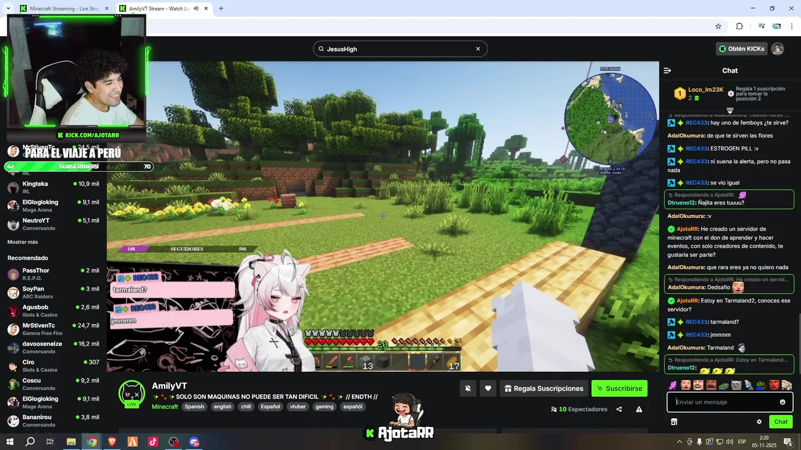The width and height of the screenshot is (801, 450).
Task: Collapse the chat panel with the arrow icon
Action: tap(667, 71)
